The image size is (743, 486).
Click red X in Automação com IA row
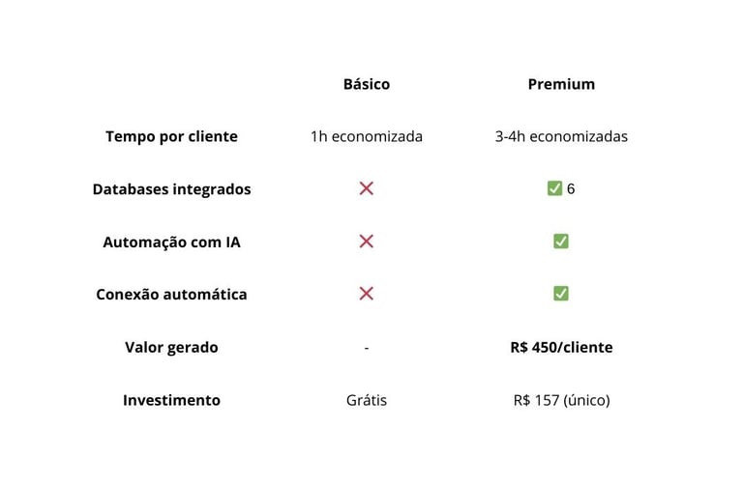pyautogui.click(x=366, y=242)
